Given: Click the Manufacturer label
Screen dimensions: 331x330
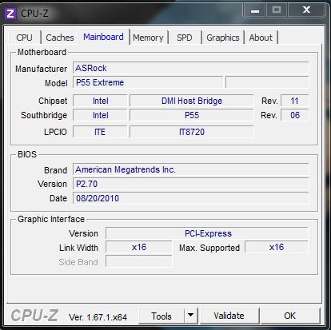Looking at the screenshot, I should pyautogui.click(x=42, y=69).
